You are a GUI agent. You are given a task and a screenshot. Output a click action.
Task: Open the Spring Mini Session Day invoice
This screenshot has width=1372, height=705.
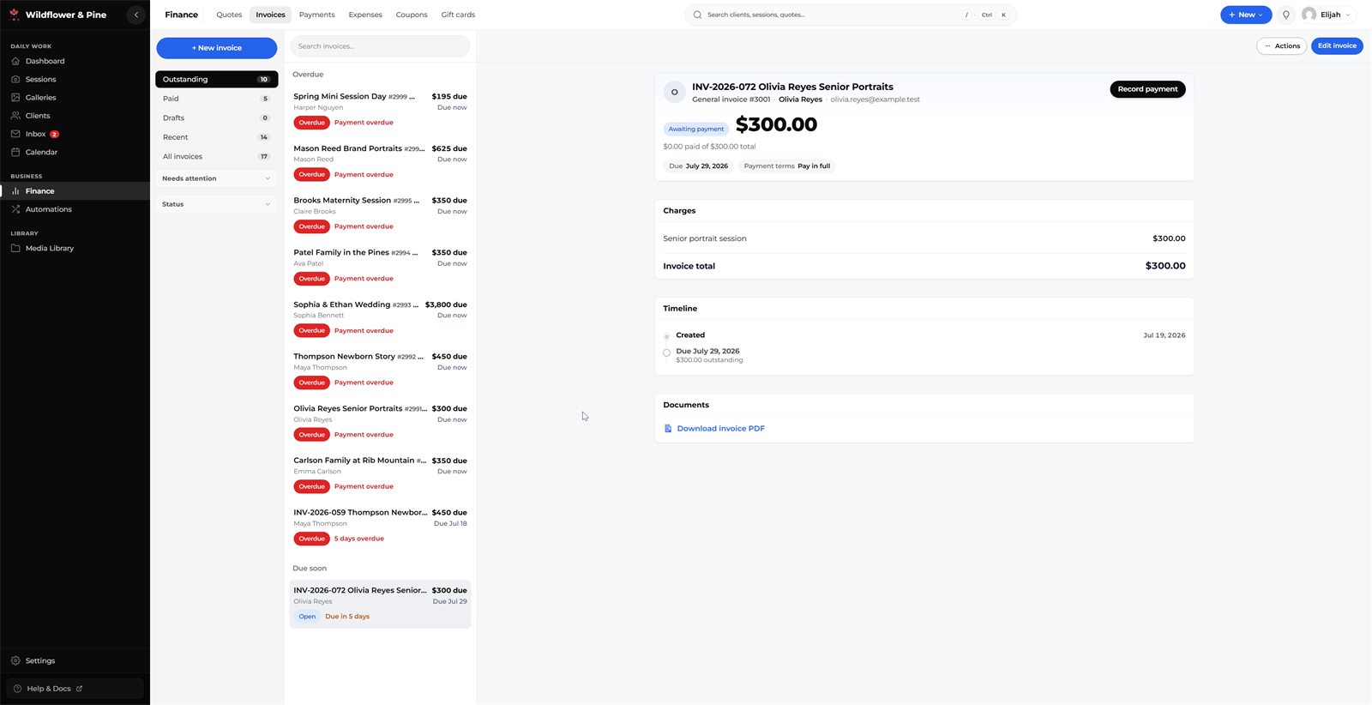(380, 109)
